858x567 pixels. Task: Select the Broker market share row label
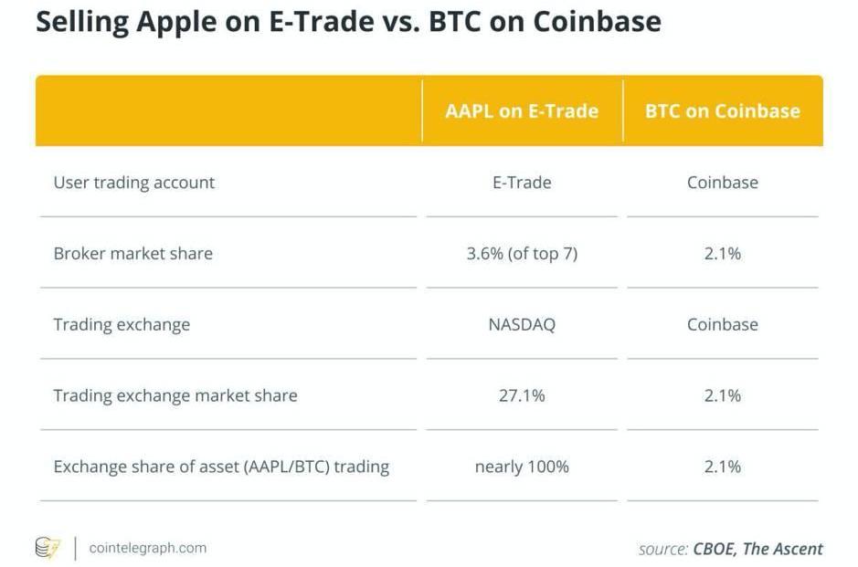(x=133, y=254)
